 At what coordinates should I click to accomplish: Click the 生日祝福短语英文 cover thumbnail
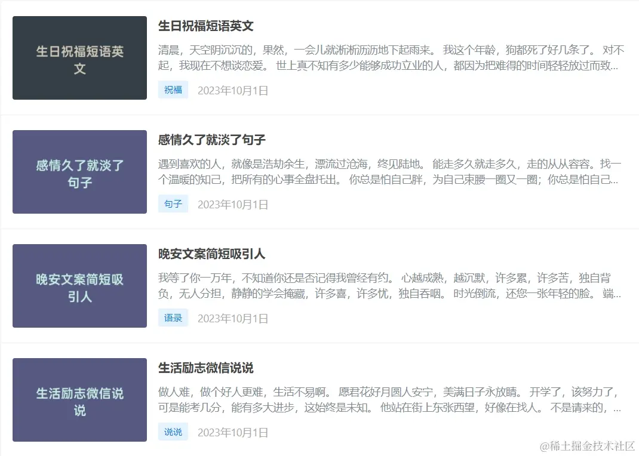point(79,57)
